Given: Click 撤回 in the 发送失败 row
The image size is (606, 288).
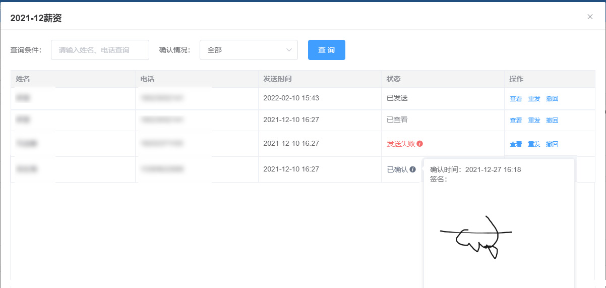Looking at the screenshot, I should click(x=552, y=144).
